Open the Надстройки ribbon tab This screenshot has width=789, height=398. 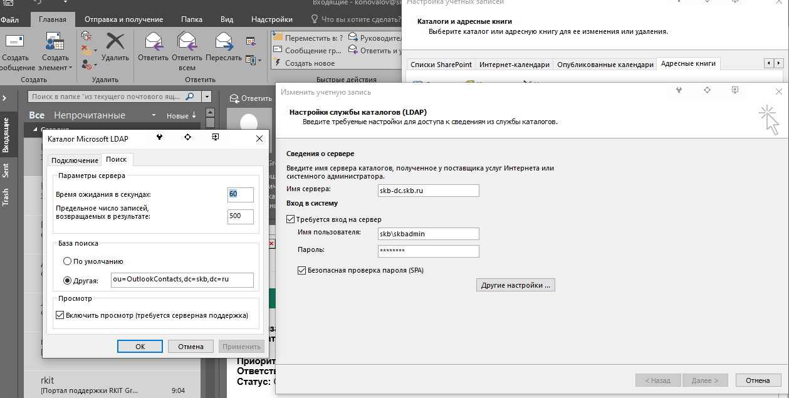272,19
